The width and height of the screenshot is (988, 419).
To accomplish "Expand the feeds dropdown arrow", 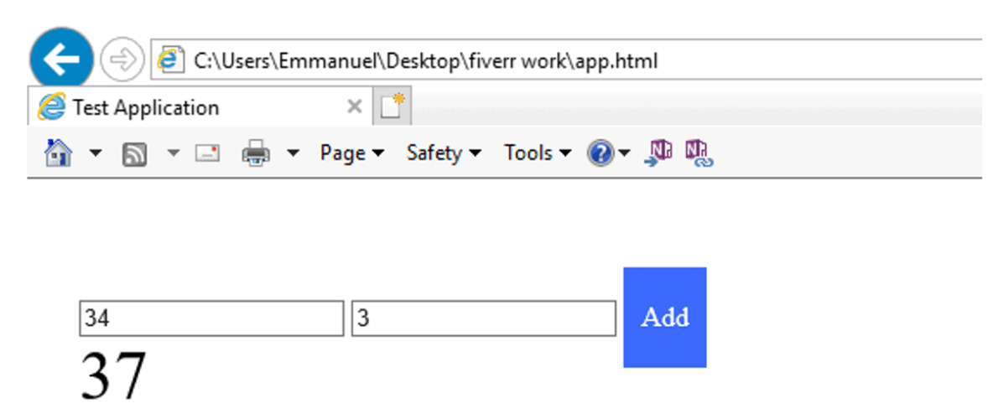I will tap(174, 153).
